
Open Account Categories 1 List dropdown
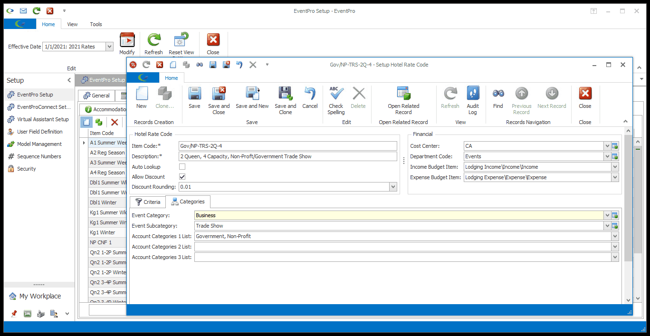point(615,236)
